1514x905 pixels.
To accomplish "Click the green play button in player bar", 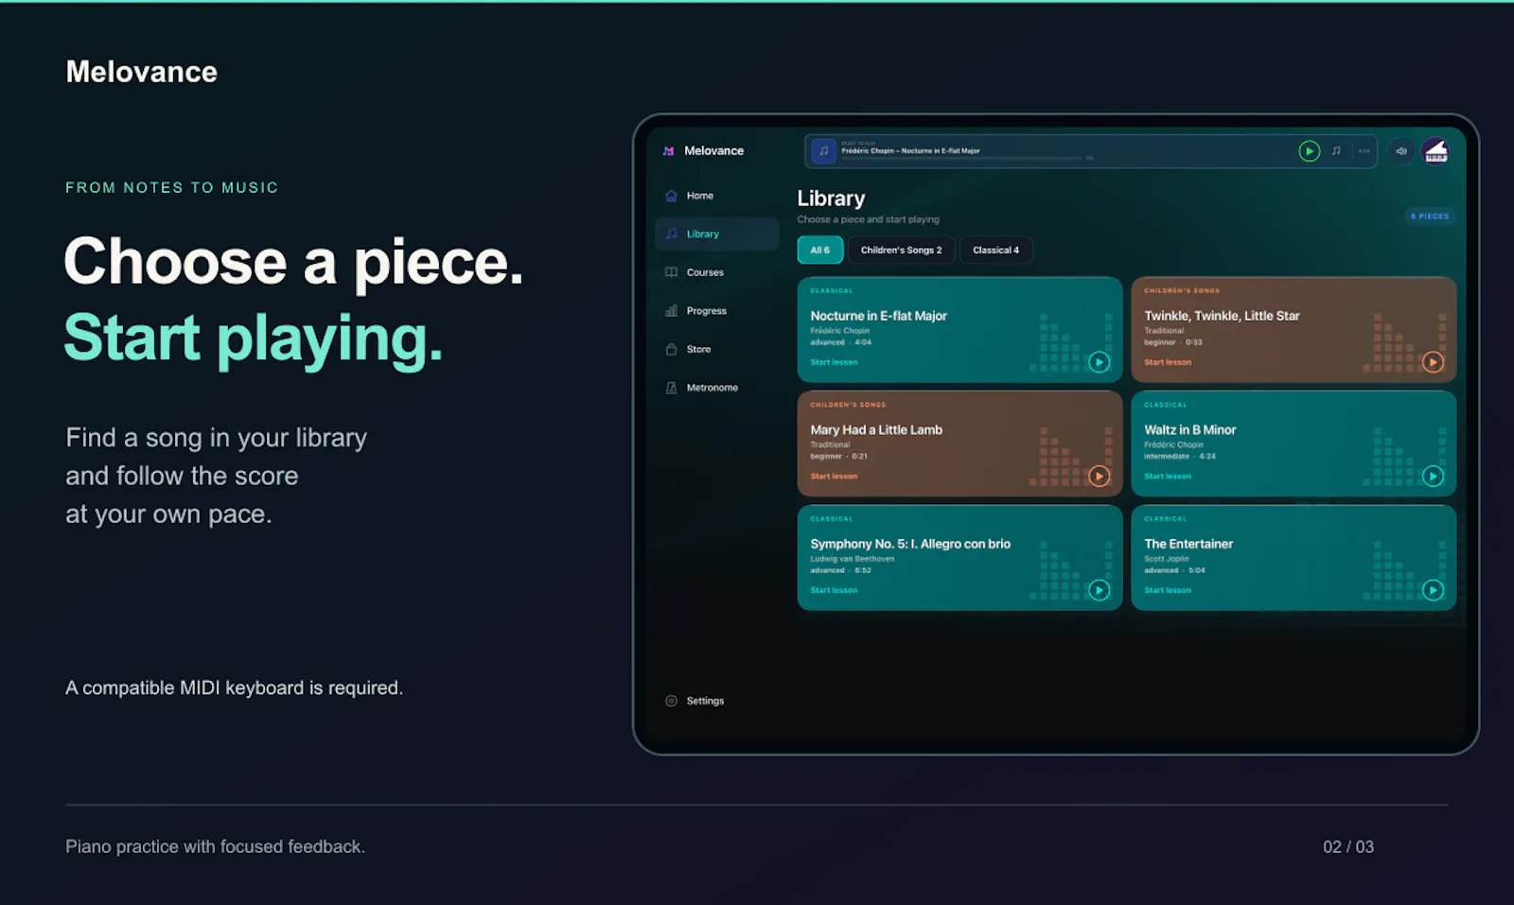I will pyautogui.click(x=1309, y=151).
